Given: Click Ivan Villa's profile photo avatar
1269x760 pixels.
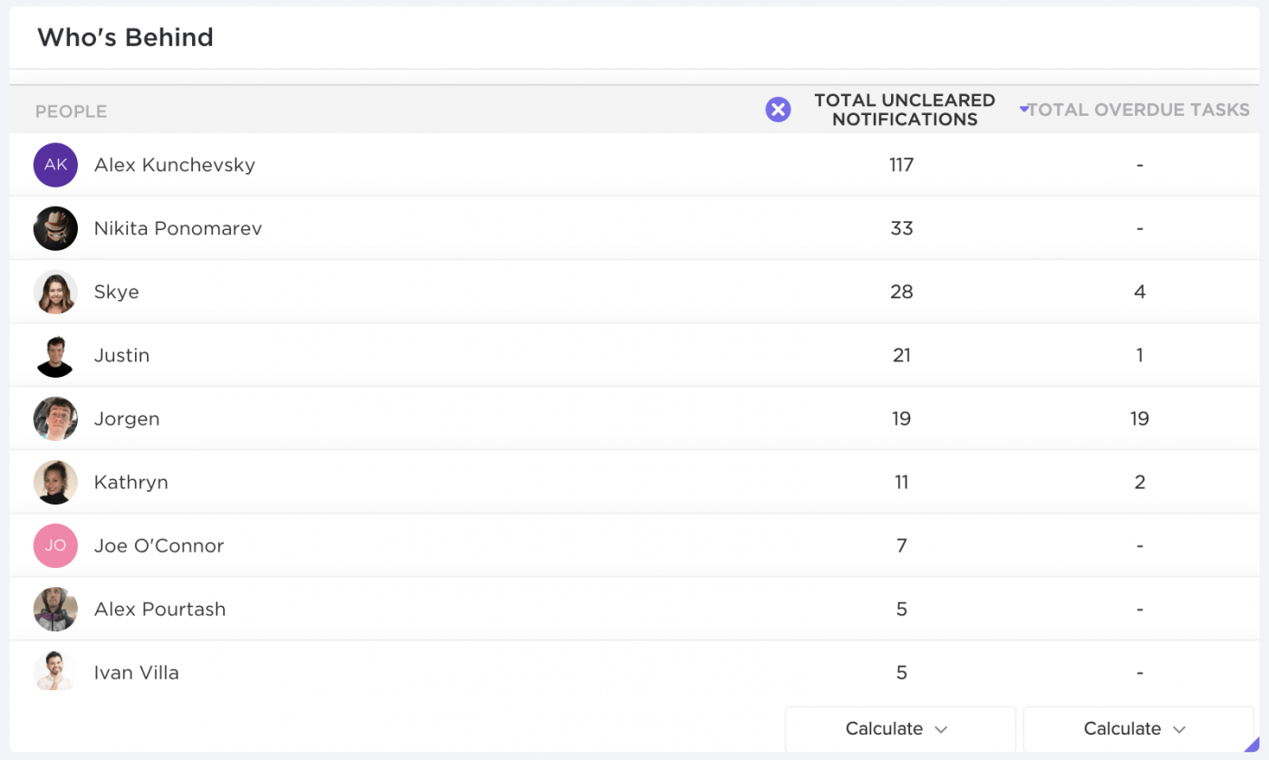Looking at the screenshot, I should click(55, 671).
